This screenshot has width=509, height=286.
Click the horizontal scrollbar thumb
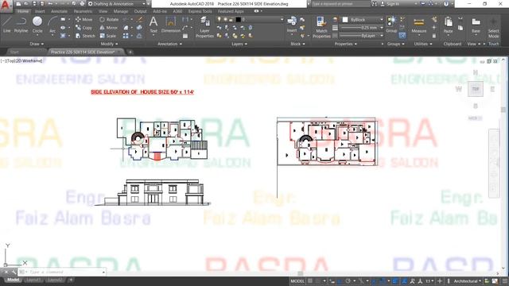pyautogui.click(x=301, y=273)
